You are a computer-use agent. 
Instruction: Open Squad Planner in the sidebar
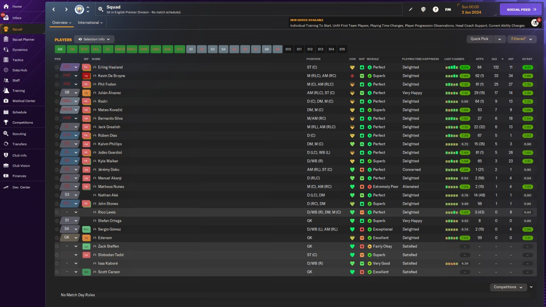23,40
